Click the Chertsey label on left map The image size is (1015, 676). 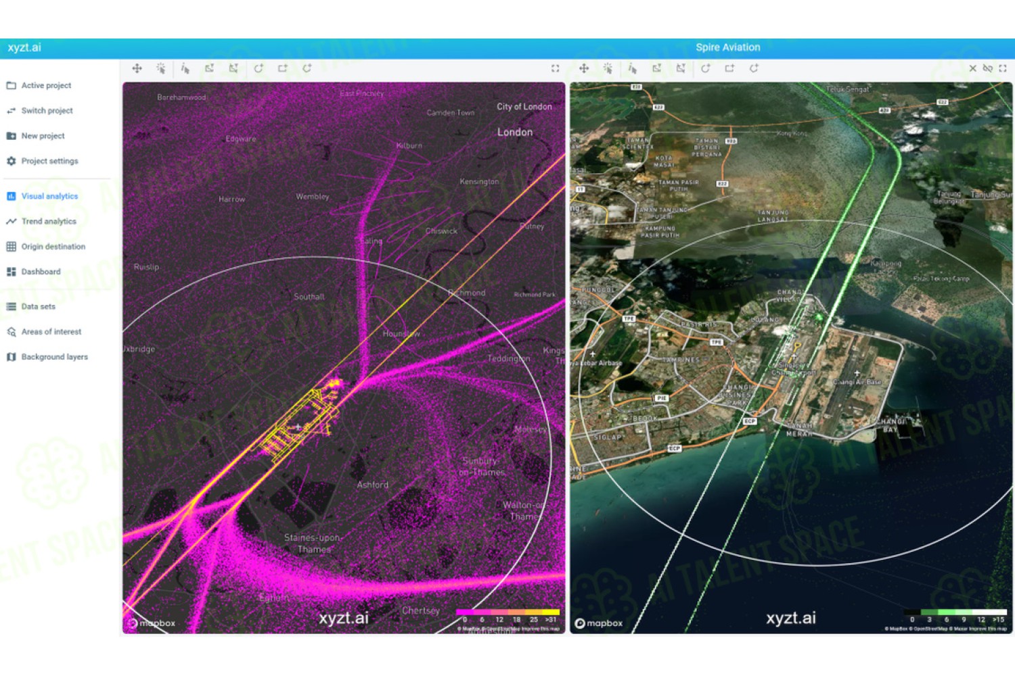click(421, 610)
